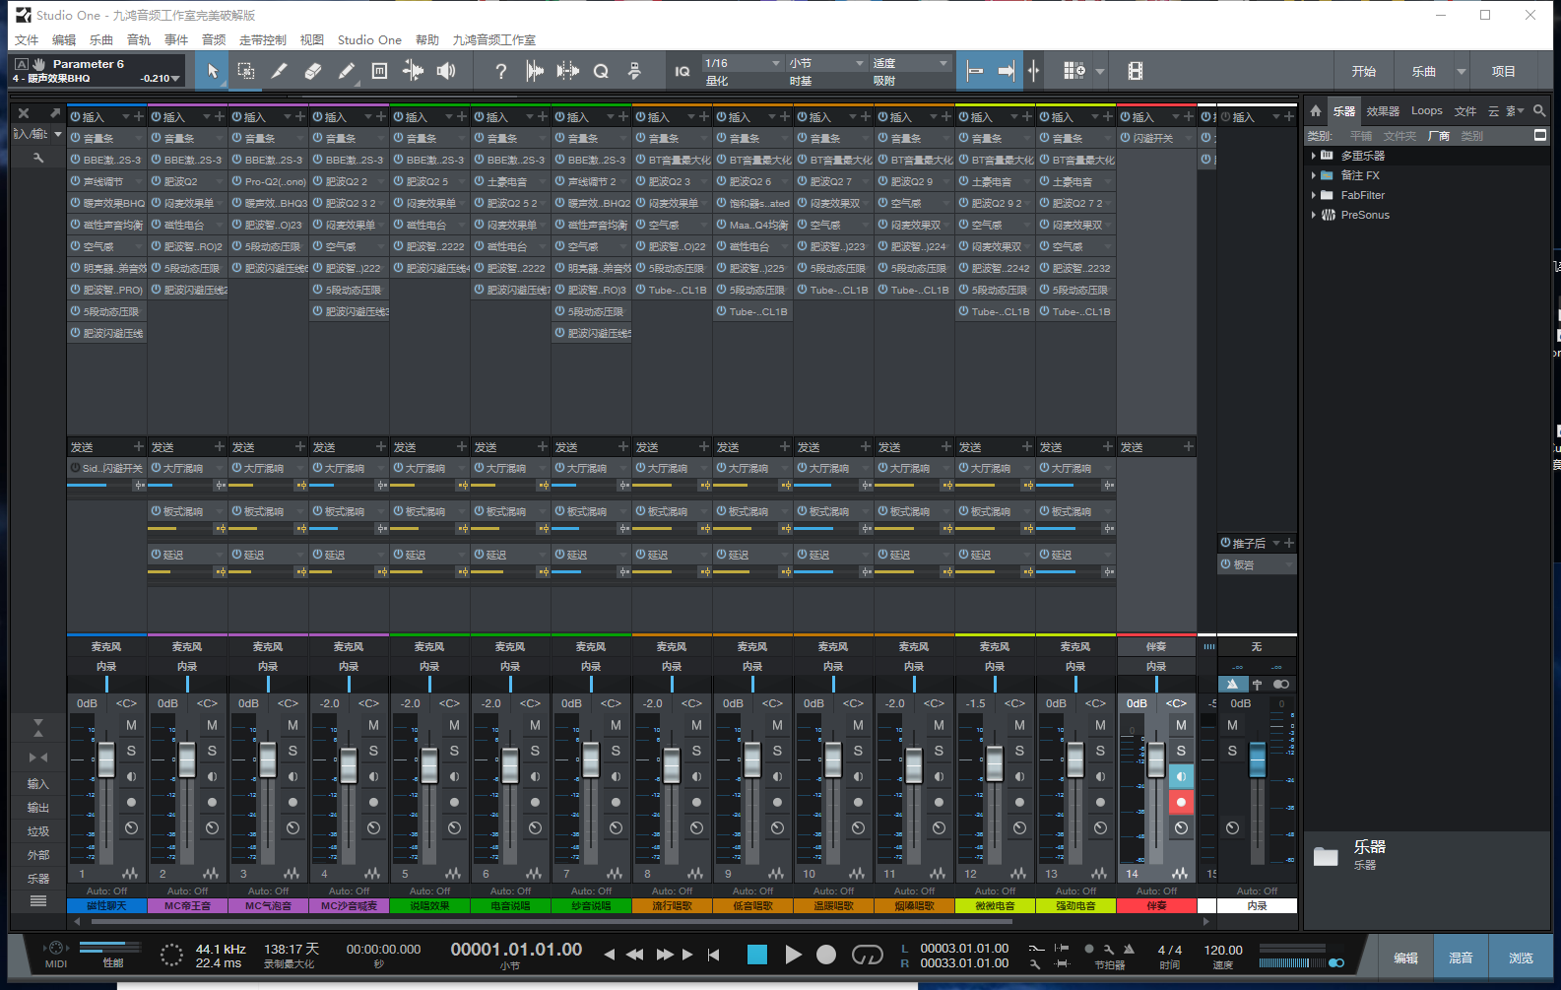Click the Record button in transport
The width and height of the screenshot is (1561, 990).
pos(826,954)
